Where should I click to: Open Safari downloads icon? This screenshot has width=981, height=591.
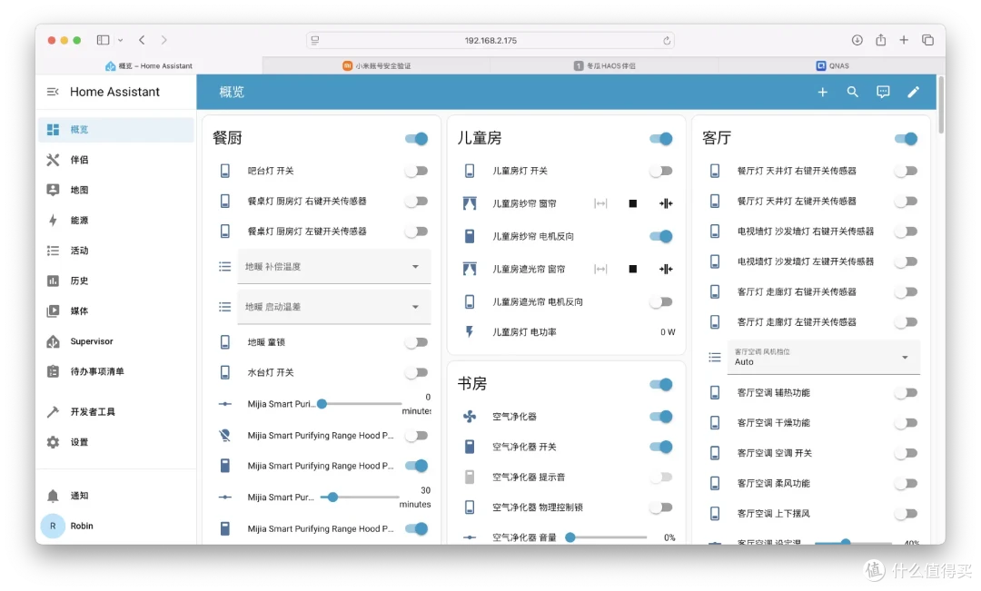[x=857, y=40]
